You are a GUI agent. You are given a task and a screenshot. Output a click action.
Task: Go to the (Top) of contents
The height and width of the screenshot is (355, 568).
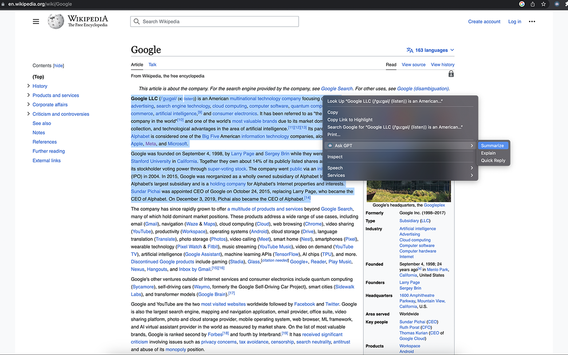pos(39,77)
